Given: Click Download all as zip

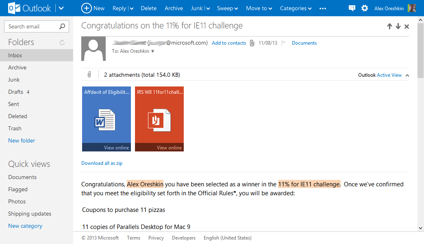Looking at the screenshot, I should 102,163.
